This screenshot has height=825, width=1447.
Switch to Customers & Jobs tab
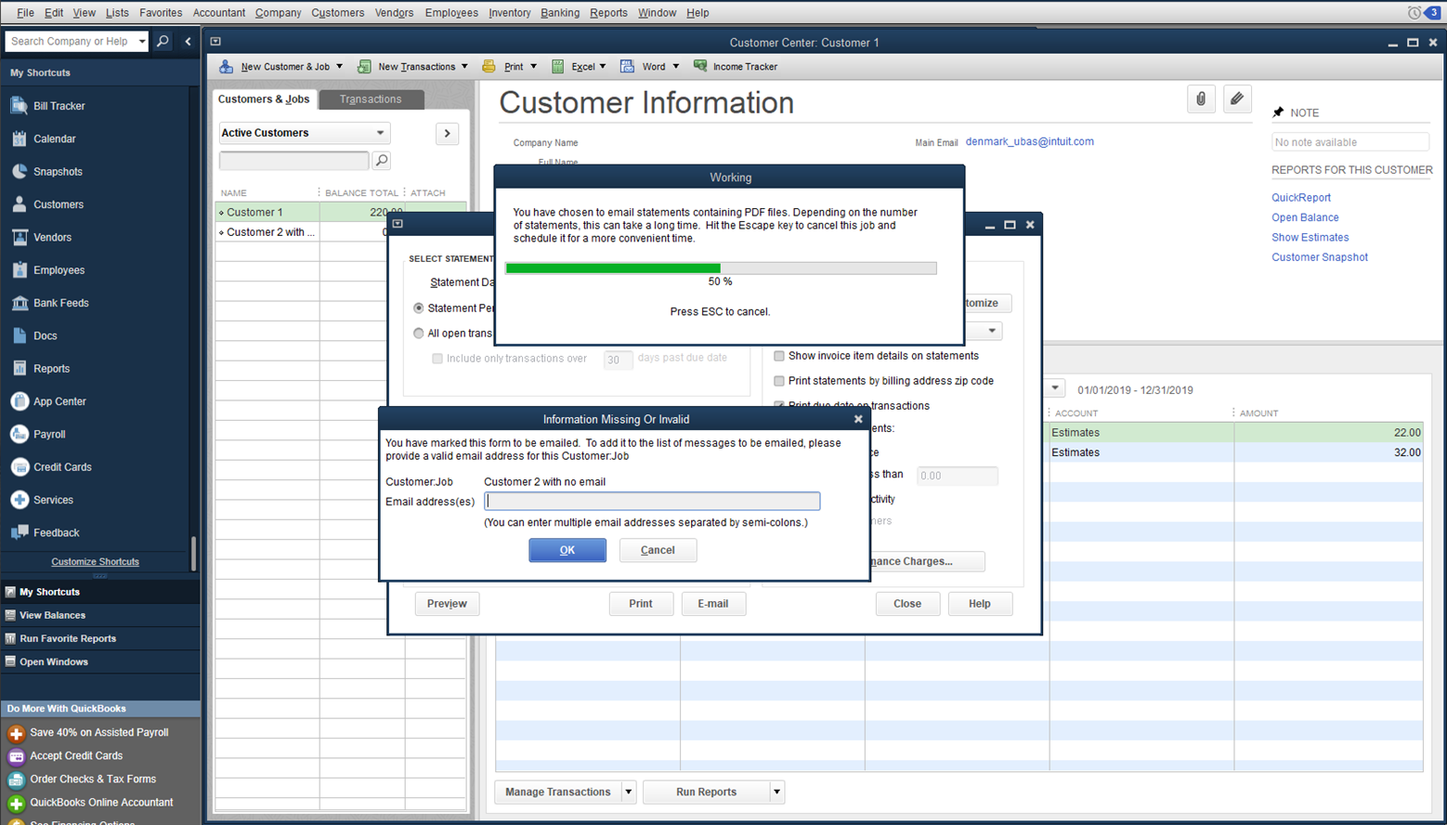coord(264,99)
